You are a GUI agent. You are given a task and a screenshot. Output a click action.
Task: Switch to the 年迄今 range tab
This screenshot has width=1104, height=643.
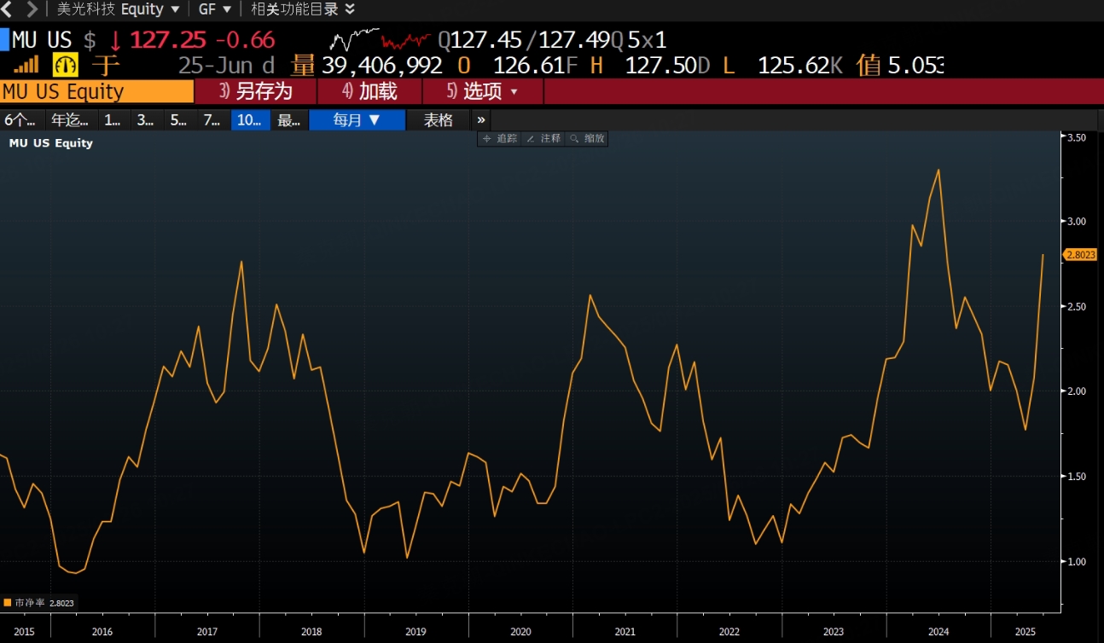[70, 120]
